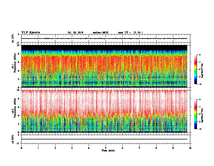
Task: Click the "-10" label on ch.1 color bar
Action: click(x=200, y=84)
